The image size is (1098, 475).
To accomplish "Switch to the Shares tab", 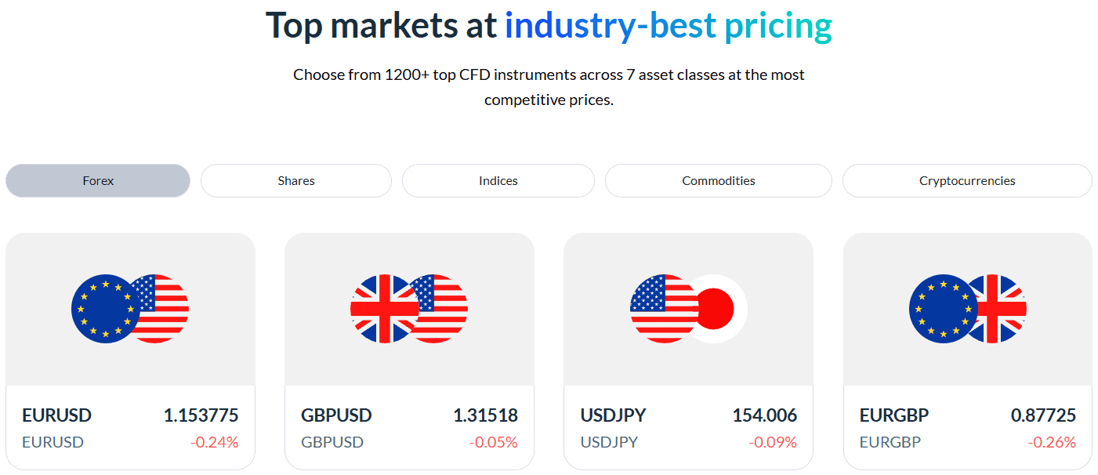I will 296,181.
